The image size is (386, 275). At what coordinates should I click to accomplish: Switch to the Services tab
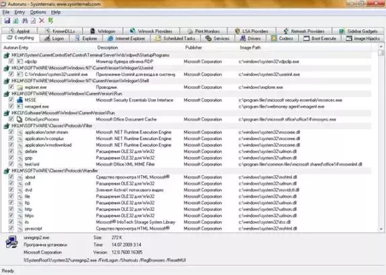point(218,38)
